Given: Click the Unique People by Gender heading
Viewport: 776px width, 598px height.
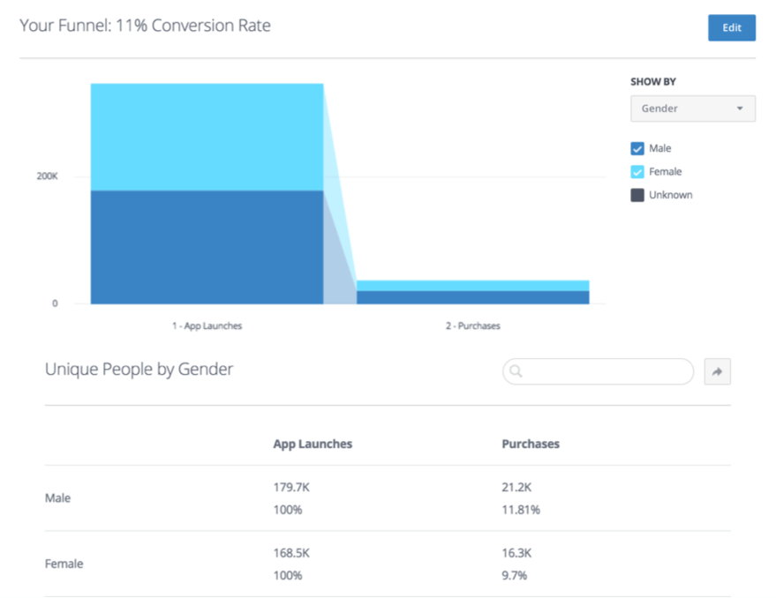Looking at the screenshot, I should (x=139, y=370).
